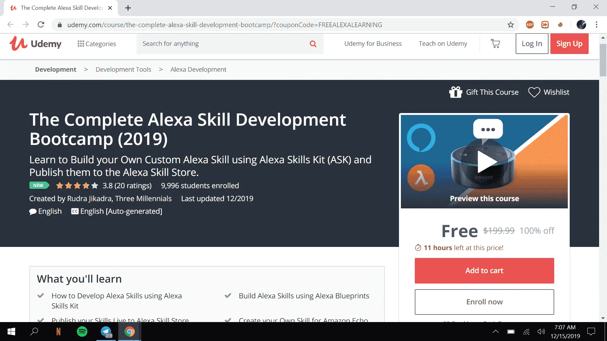This screenshot has height=341, width=607.
Task: Open the Windows Start menu
Action: click(11, 332)
